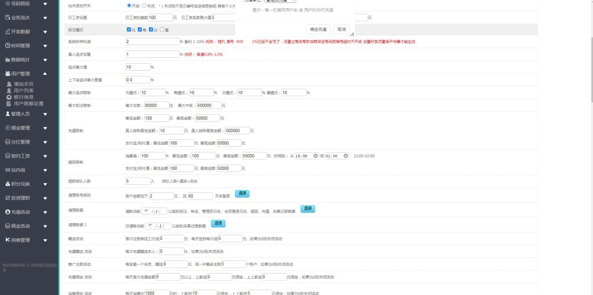The image size is (593, 295).
Task: Click the 返点最大值 input field
Action: pyautogui.click(x=138, y=67)
